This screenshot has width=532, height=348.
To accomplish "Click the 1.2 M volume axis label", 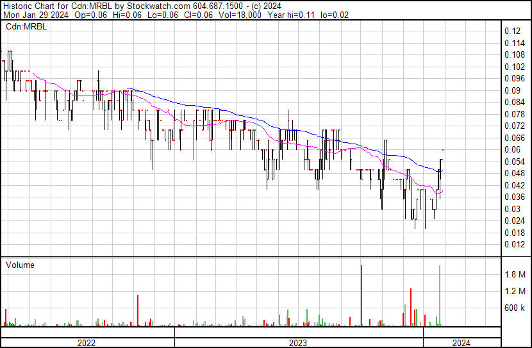I will coord(515,291).
